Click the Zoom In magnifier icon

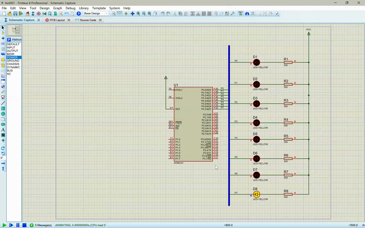pos(138,14)
